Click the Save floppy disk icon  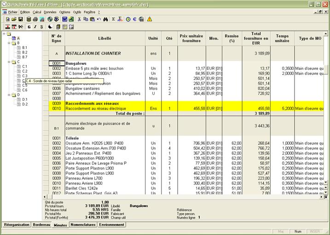21,19
